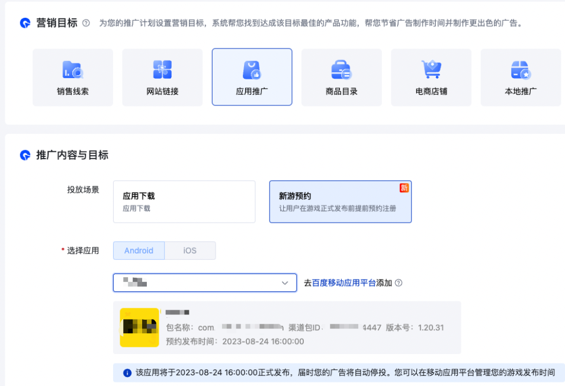Viewport: 565px width, 386px height.
Task: Click the info icon in release notice
Action: pos(127,373)
